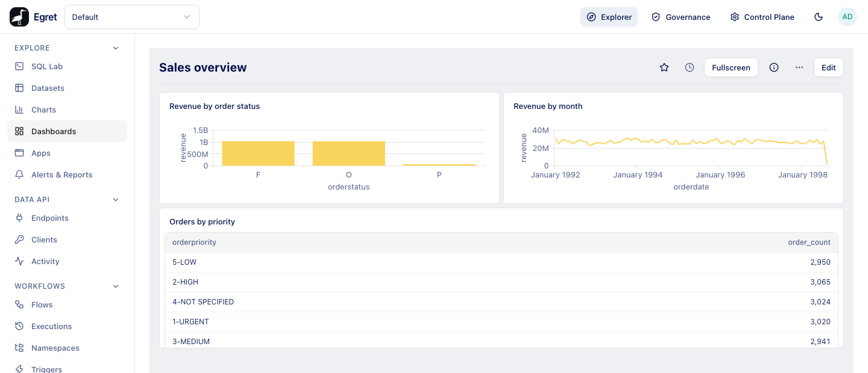Open Namespaces under Workflows
Viewport: 868px width, 373px height.
pos(67,348)
